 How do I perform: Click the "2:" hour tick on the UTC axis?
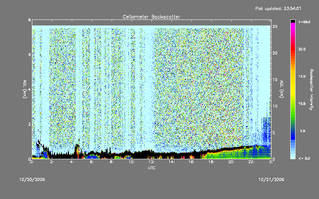(52, 162)
